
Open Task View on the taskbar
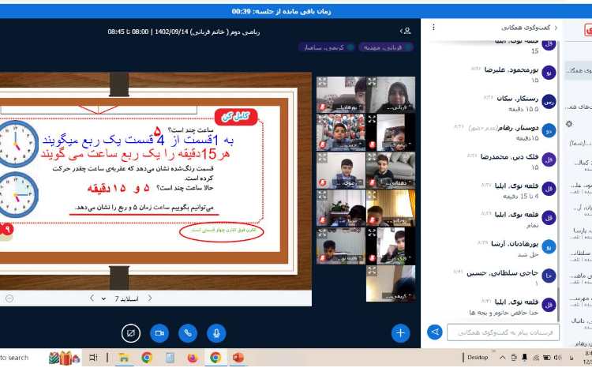[x=93, y=358]
